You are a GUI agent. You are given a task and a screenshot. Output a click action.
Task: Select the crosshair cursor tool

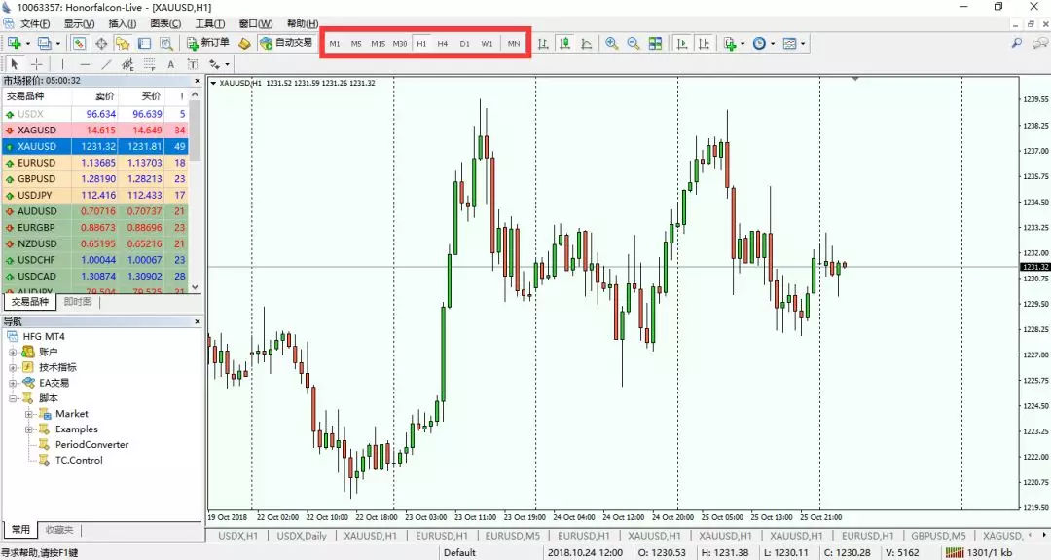[37, 64]
